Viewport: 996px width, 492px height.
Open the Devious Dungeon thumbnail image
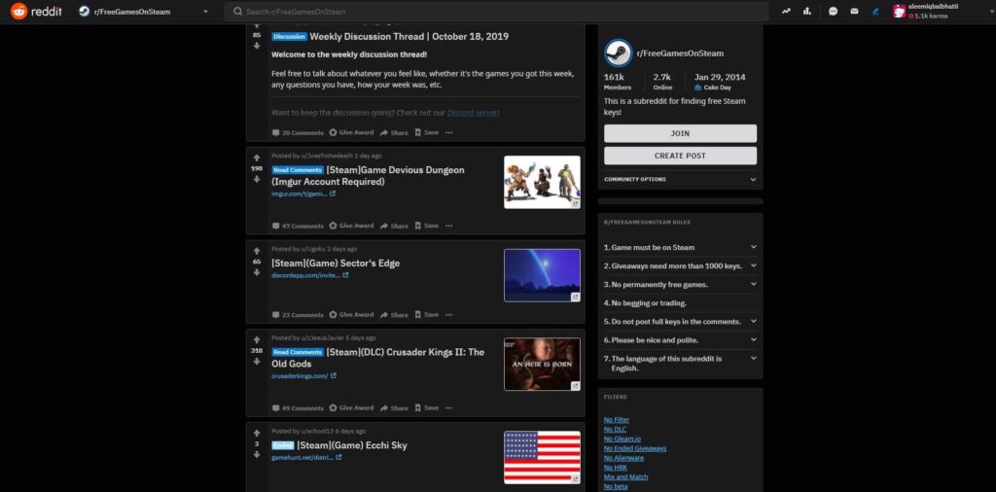542,182
